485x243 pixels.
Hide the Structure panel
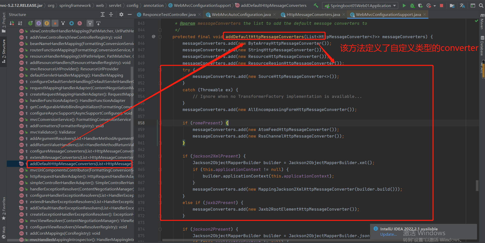(130, 14)
